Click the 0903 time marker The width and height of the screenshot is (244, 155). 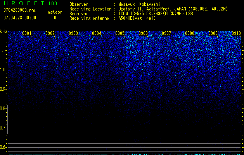tap(73, 33)
